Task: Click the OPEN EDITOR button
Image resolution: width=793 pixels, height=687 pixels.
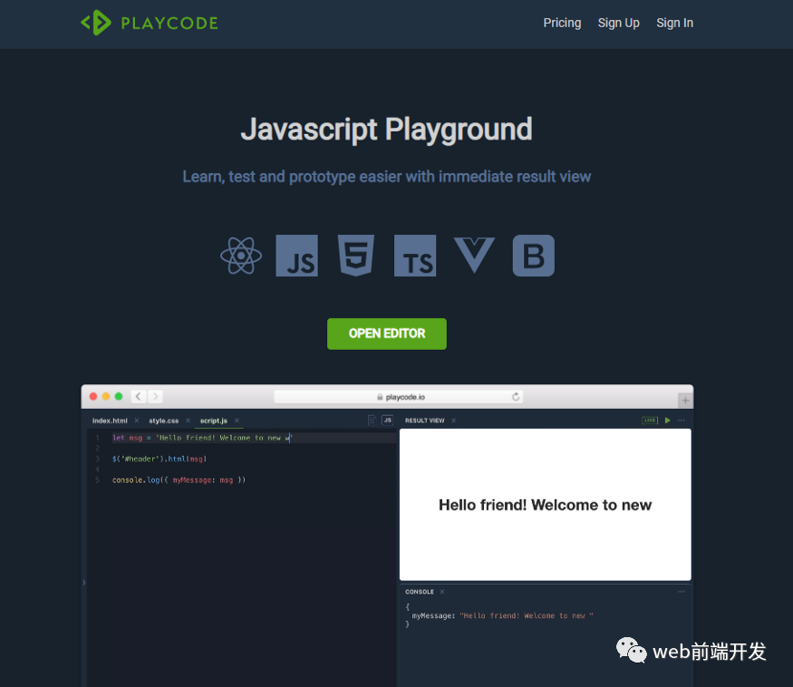Action: pos(387,334)
